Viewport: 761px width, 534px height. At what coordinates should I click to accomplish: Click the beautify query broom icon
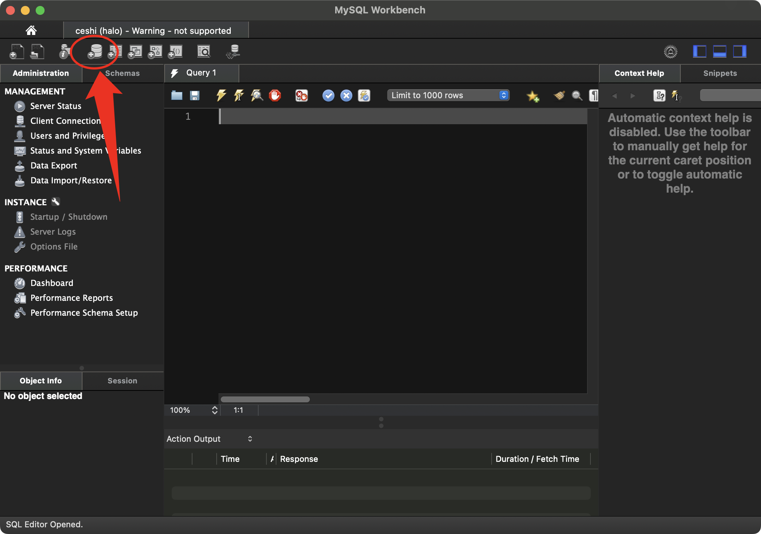[x=559, y=96]
